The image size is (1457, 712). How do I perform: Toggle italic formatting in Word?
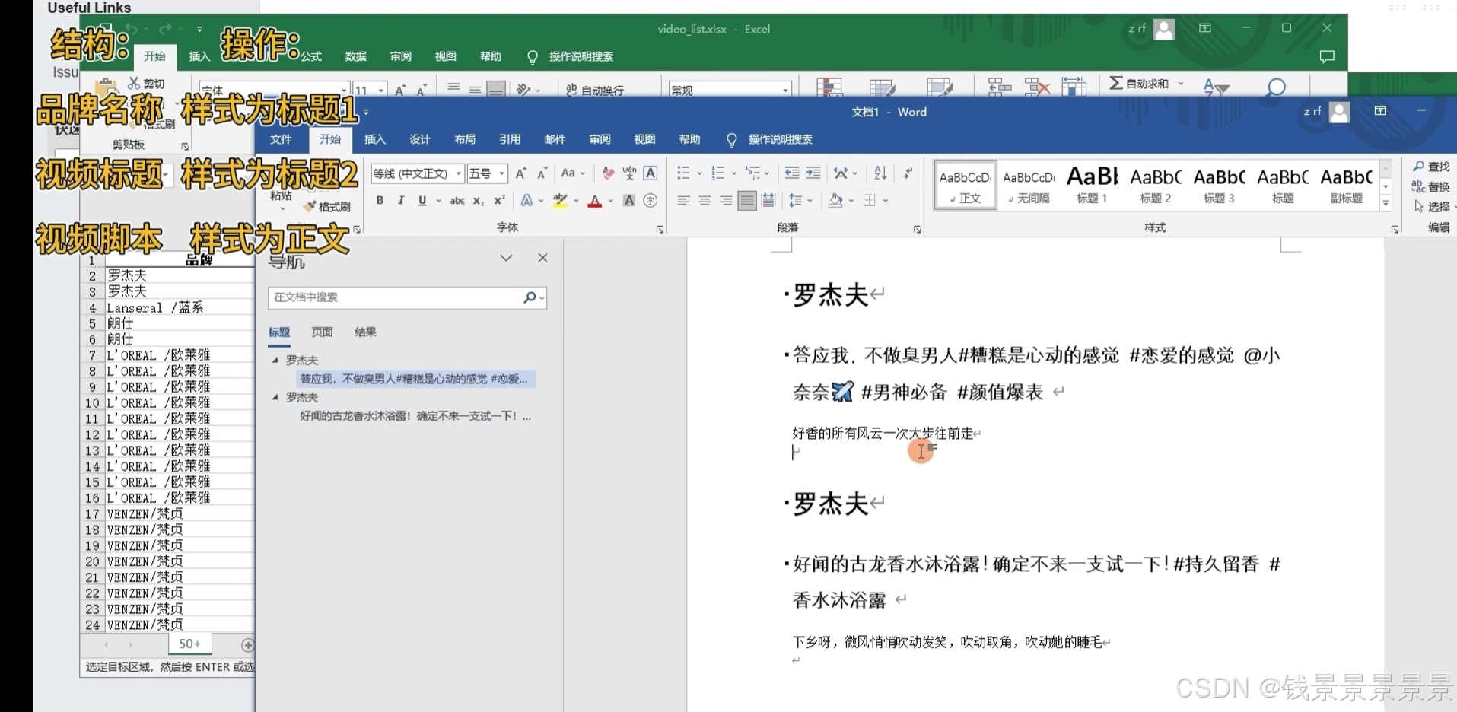pyautogui.click(x=401, y=201)
